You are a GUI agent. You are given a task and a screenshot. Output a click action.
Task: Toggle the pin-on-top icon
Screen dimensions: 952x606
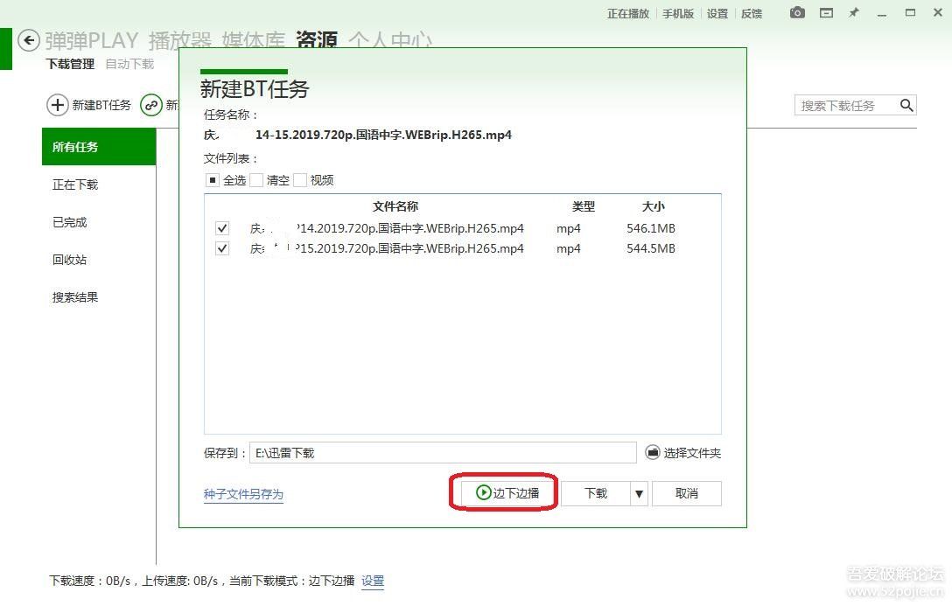[854, 13]
